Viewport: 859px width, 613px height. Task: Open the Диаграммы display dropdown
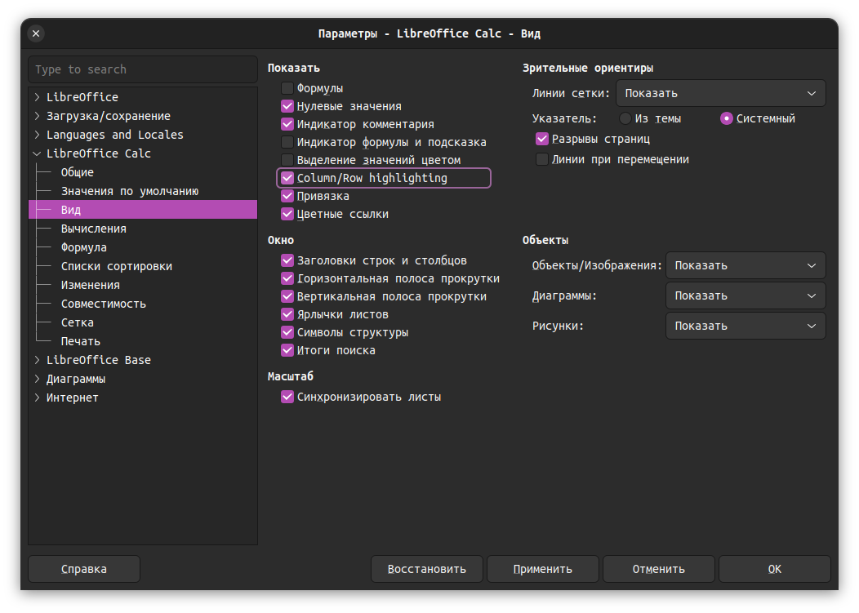[745, 295]
